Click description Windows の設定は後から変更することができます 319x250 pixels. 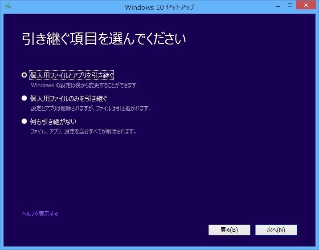click(85, 85)
